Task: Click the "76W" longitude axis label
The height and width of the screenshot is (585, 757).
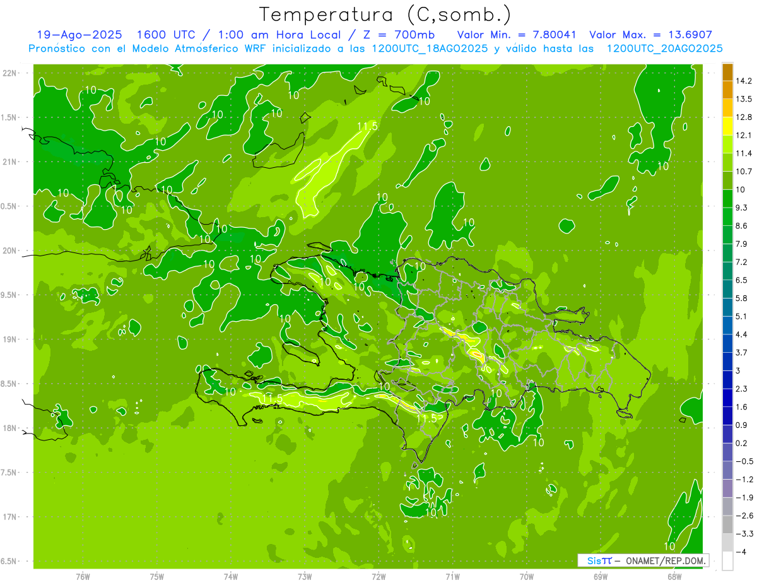Action: coord(83,577)
